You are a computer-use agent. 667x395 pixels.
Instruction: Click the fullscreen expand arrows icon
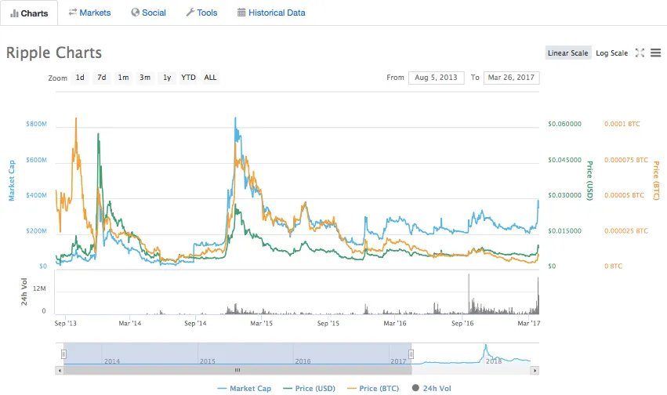pos(640,53)
